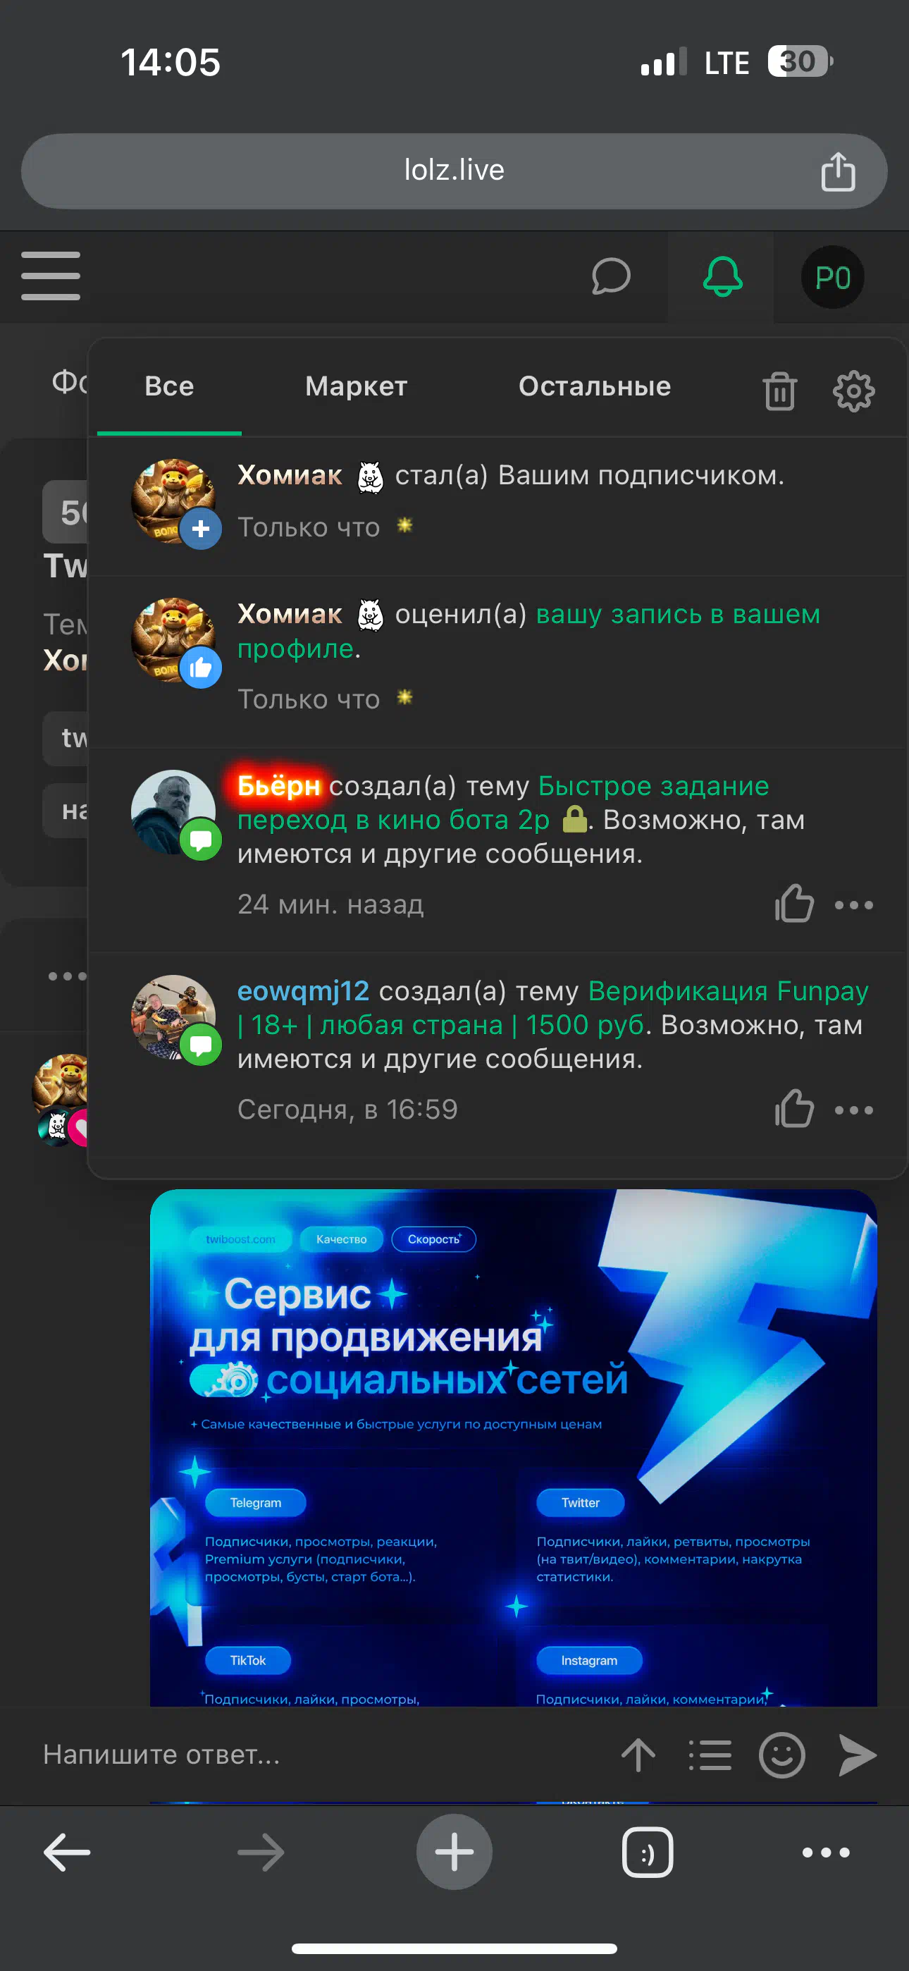Switch to the Маркет tab
The width and height of the screenshot is (909, 1971).
(356, 386)
